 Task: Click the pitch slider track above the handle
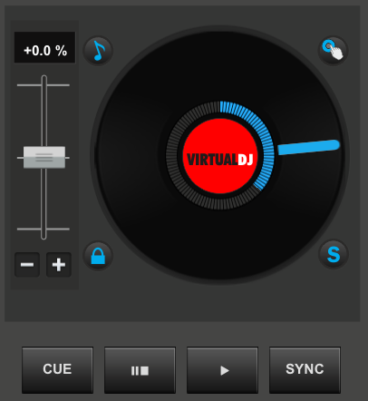point(44,115)
